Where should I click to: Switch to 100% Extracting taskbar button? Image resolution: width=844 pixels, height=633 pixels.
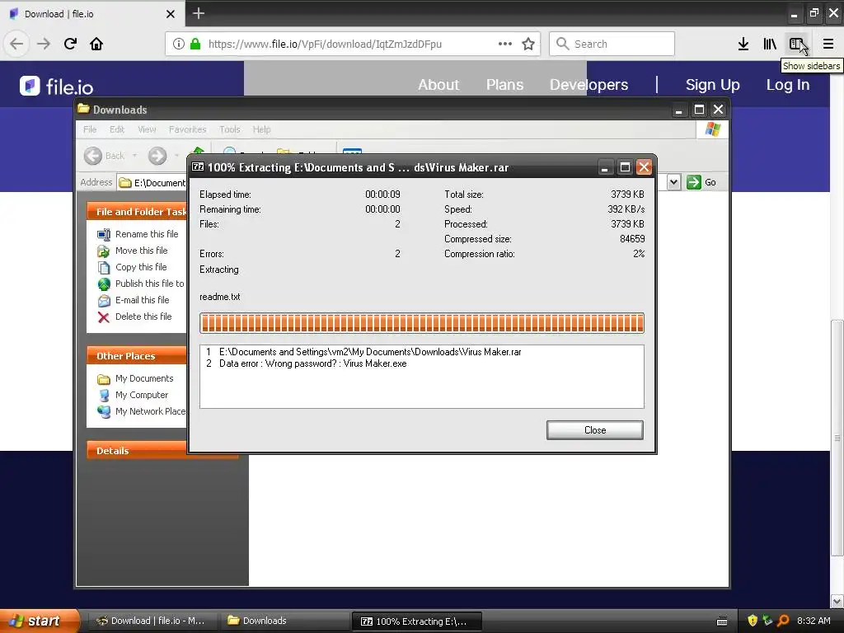pos(416,621)
